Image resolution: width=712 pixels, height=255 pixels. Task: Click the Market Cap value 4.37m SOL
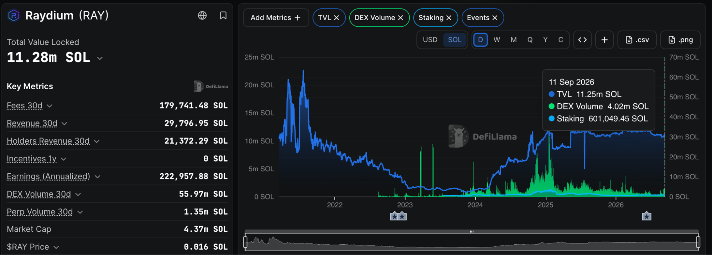point(206,229)
